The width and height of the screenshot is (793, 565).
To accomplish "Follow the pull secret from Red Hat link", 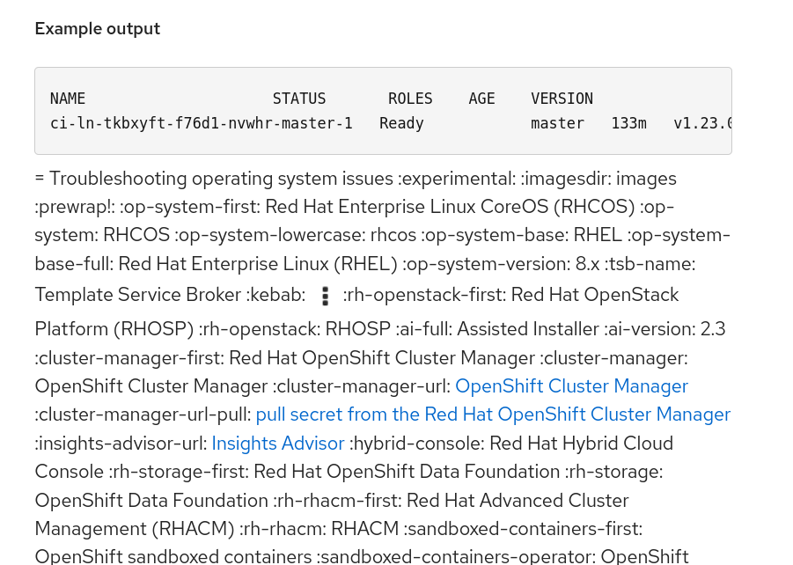I will 493,414.
